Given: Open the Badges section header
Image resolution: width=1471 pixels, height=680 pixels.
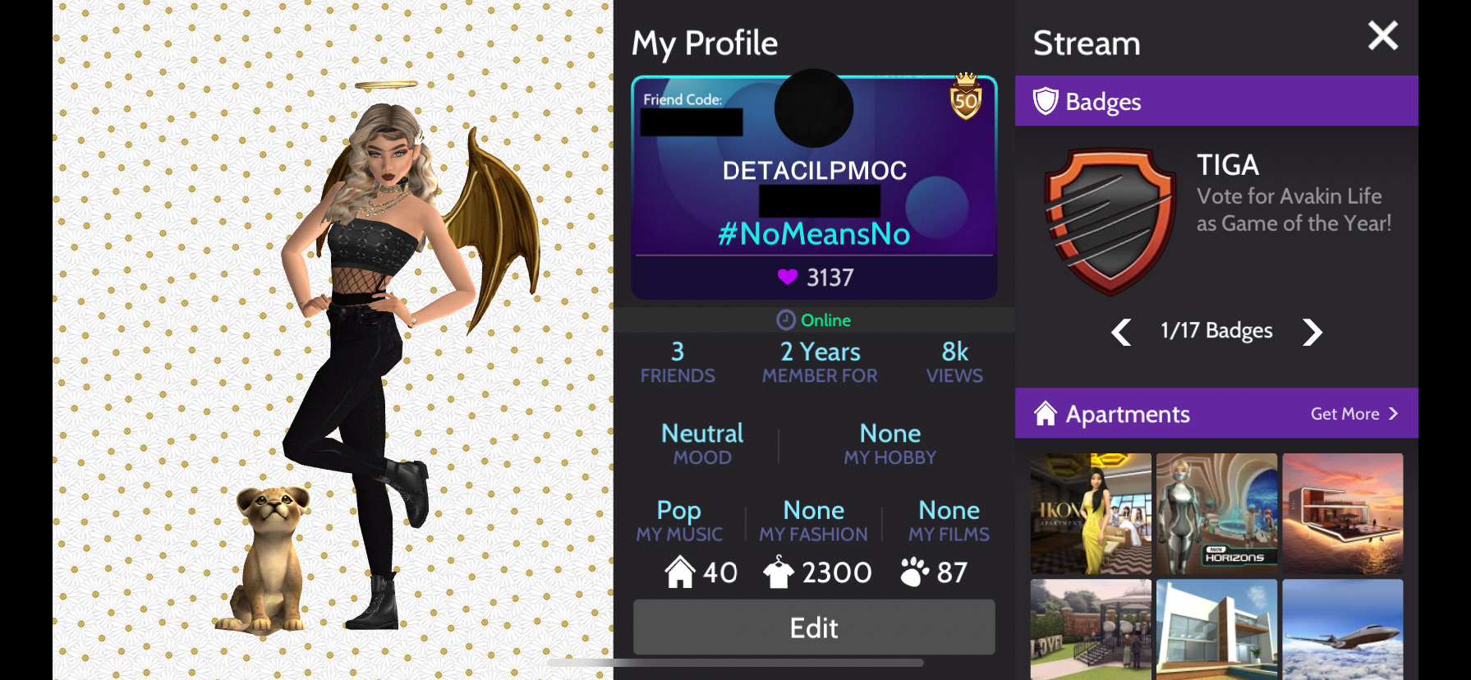Looking at the screenshot, I should 1216,101.
